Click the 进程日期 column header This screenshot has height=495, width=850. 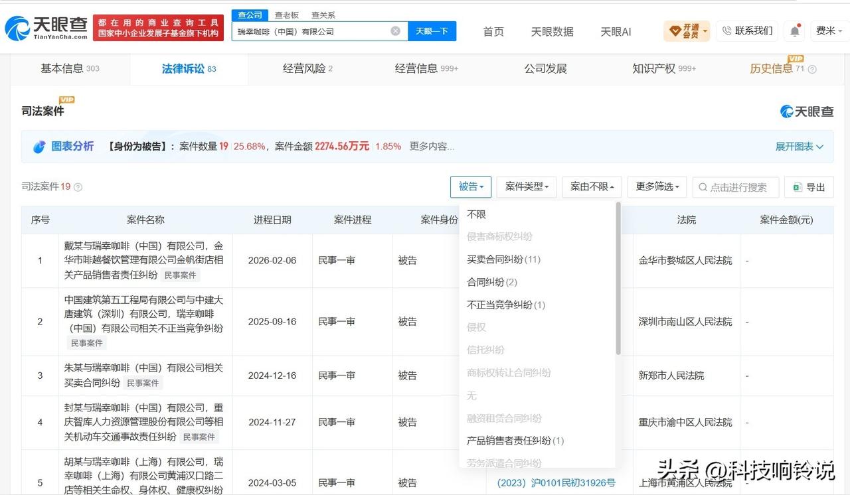click(272, 220)
